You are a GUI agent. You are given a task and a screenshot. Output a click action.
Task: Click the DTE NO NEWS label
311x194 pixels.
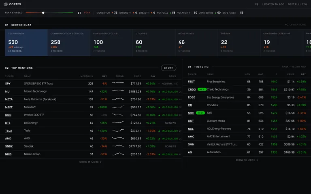coord(170,123)
